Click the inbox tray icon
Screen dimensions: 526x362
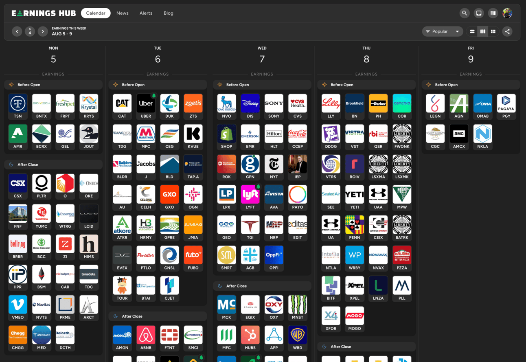tap(479, 13)
